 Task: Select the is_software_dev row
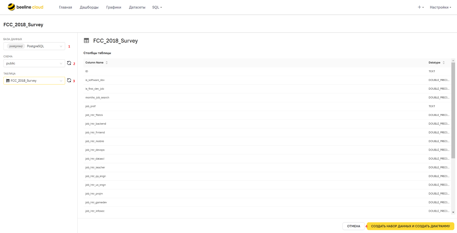pos(267,80)
